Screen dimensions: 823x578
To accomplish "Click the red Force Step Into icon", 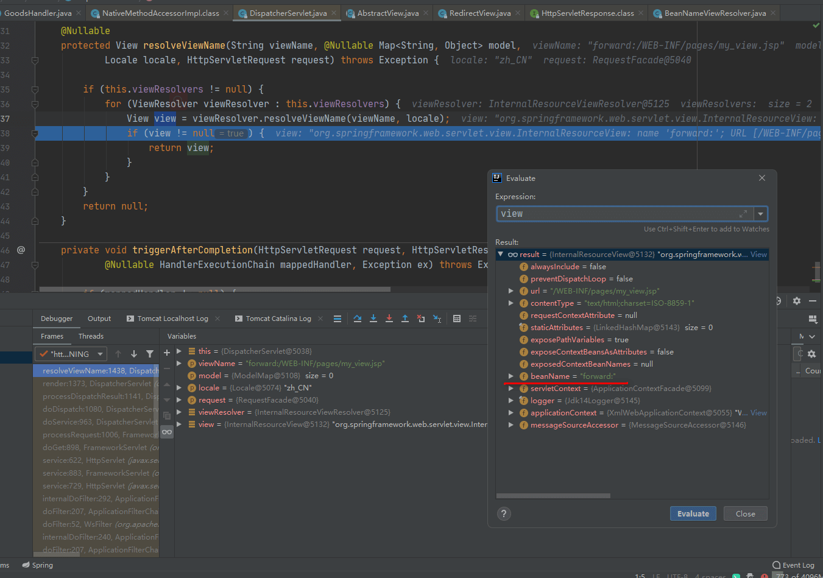I will coord(389,319).
